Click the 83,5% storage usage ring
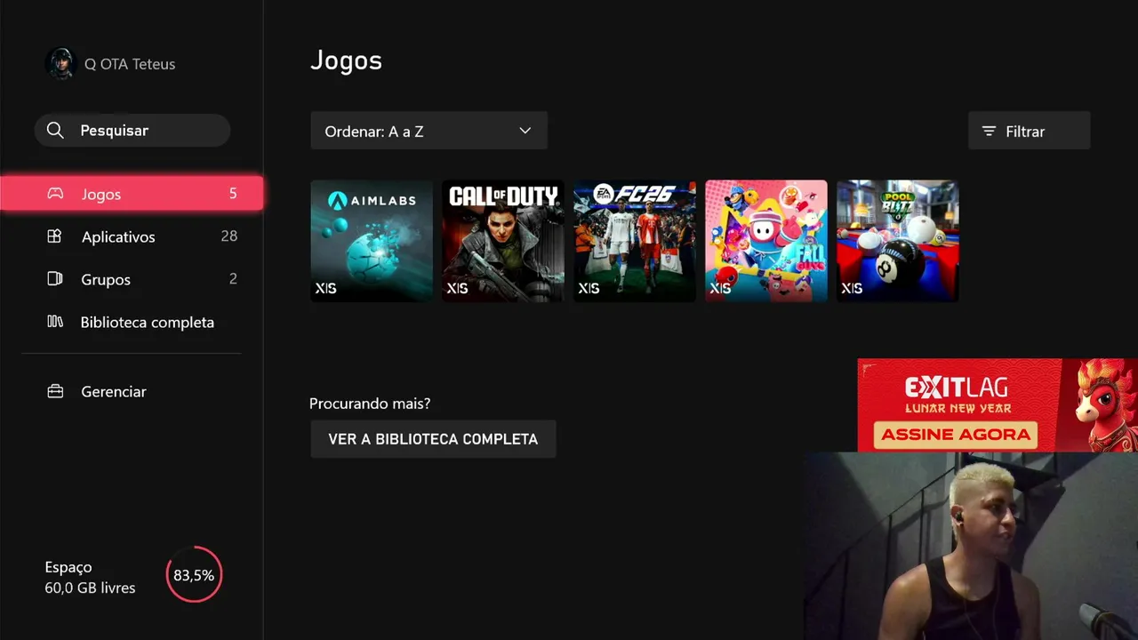The image size is (1138, 640). pos(194,575)
